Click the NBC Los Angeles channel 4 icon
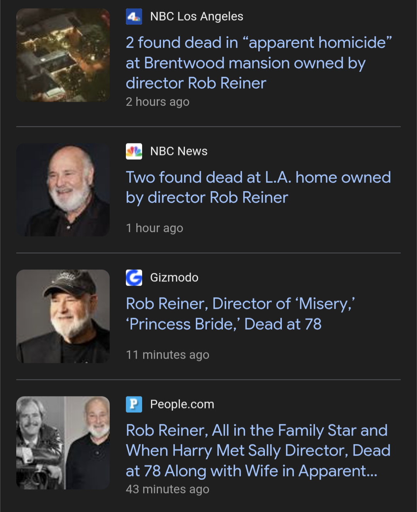The width and height of the screenshot is (417, 512). click(x=134, y=17)
